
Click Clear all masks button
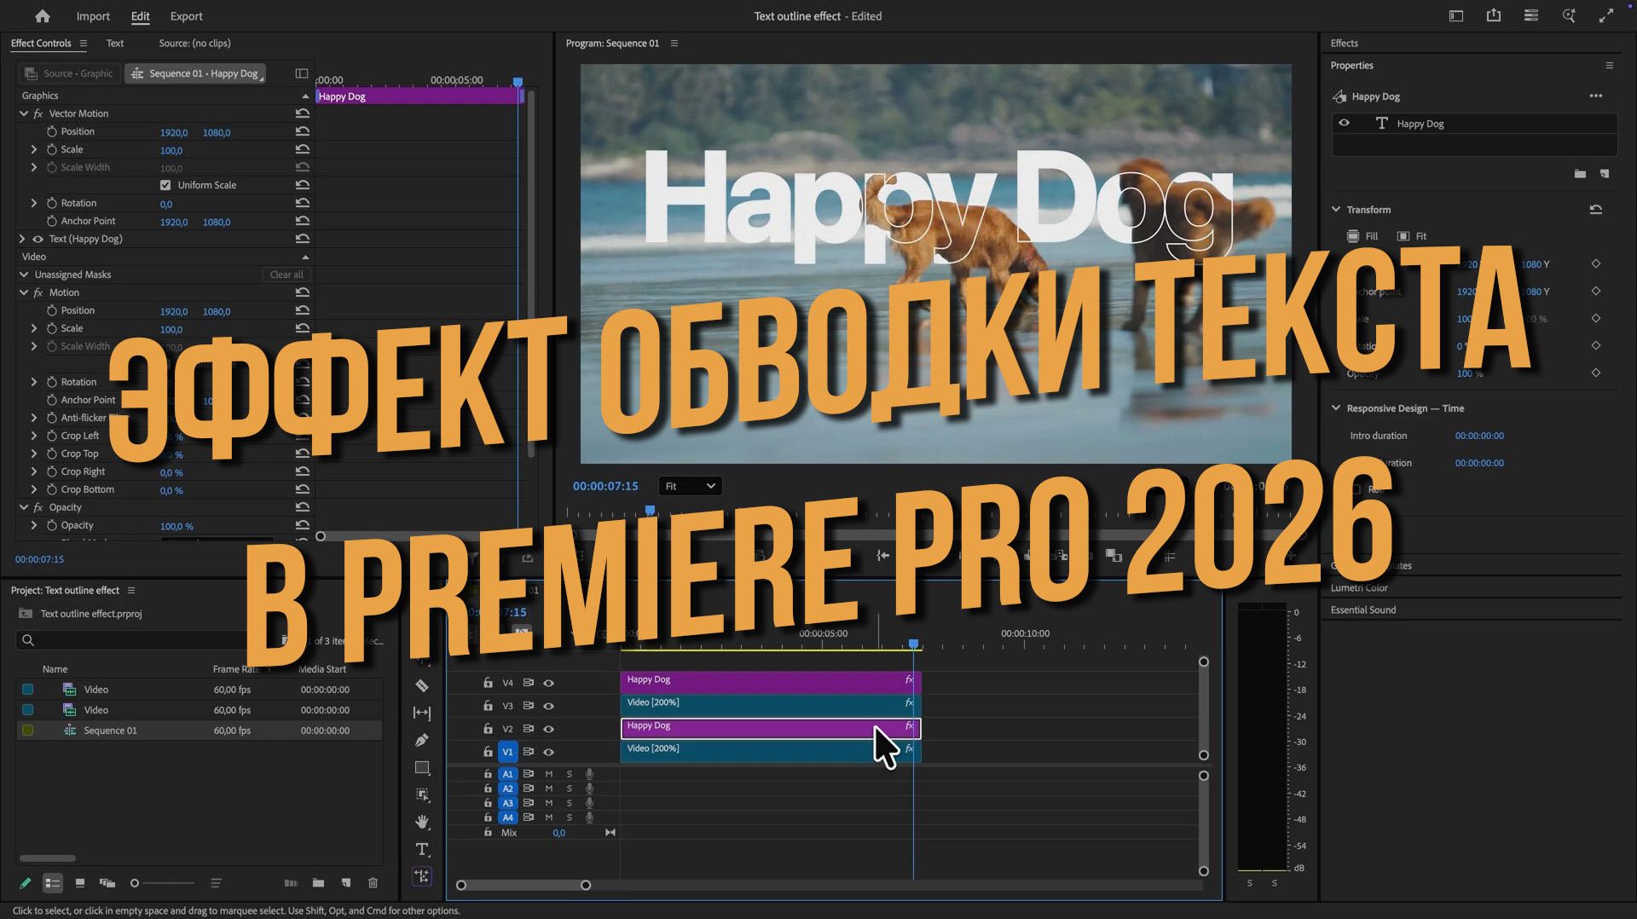(286, 275)
